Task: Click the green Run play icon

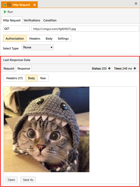Action: 5,12
